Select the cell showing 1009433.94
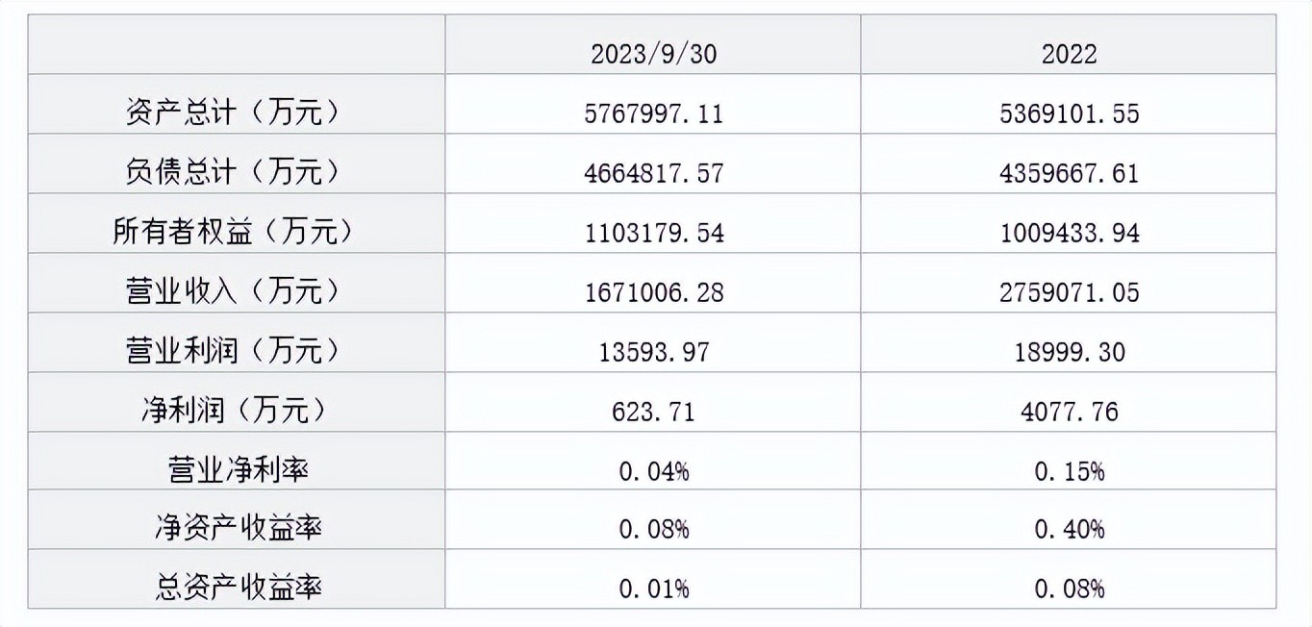The width and height of the screenshot is (1312, 627). pos(1069,232)
